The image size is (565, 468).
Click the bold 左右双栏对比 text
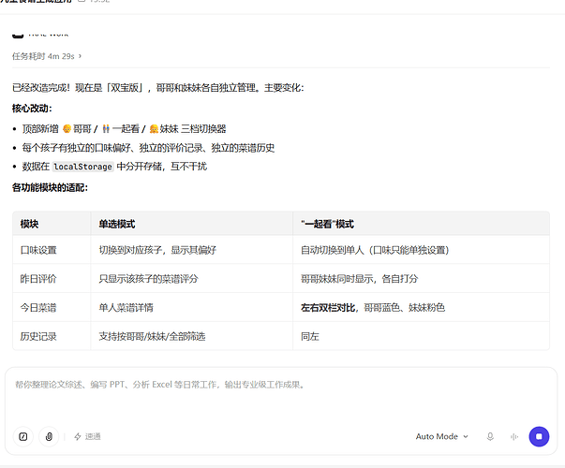tap(328, 307)
